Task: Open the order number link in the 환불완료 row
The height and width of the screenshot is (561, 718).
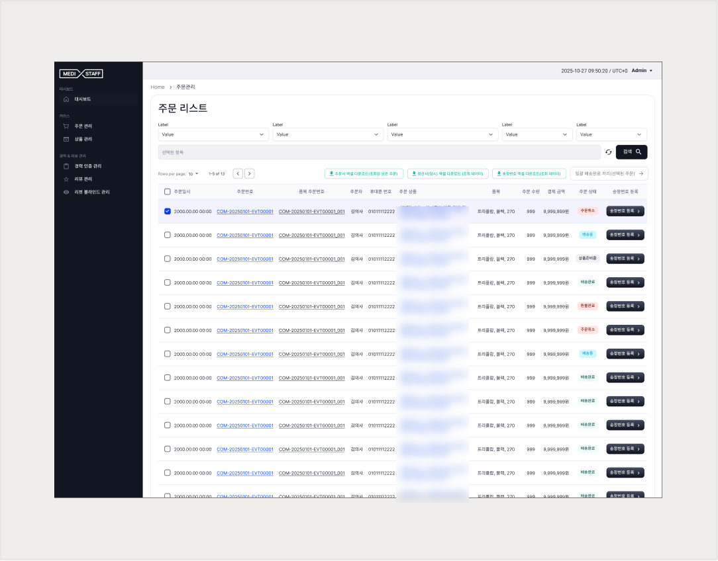Action: pos(245,307)
